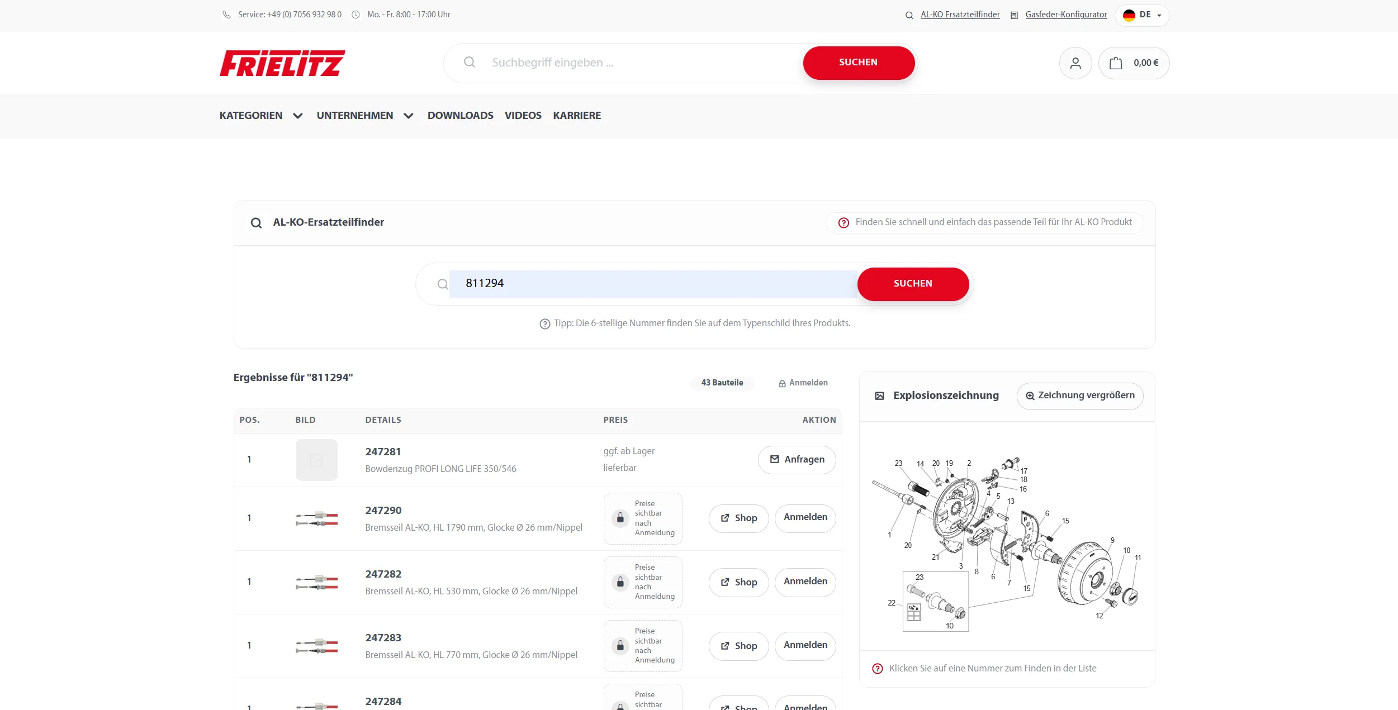Image resolution: width=1398 pixels, height=710 pixels.
Task: Follow the Gasfeder-Konfigurator link
Action: click(x=1066, y=15)
